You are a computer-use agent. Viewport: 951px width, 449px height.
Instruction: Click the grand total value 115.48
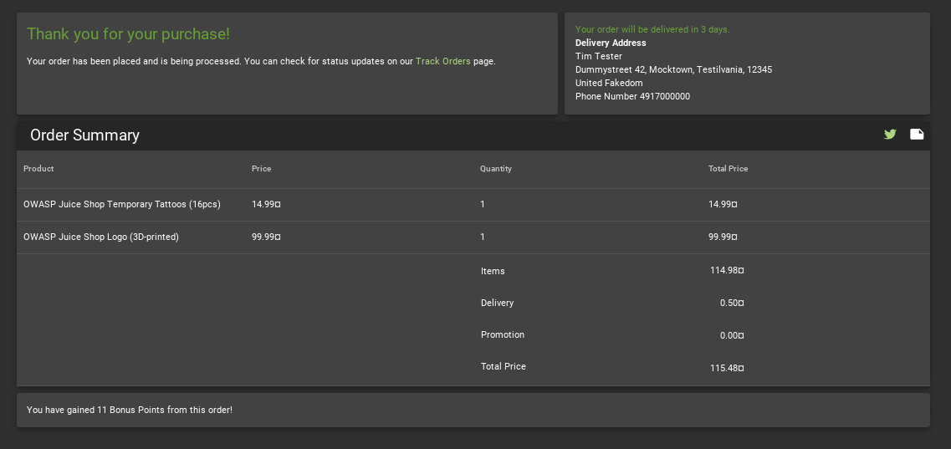tap(727, 367)
